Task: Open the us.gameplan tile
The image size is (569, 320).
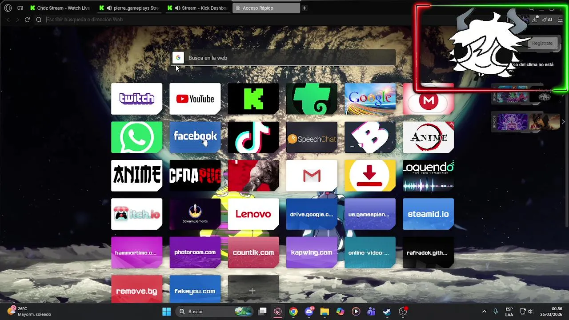Action: pos(370,214)
